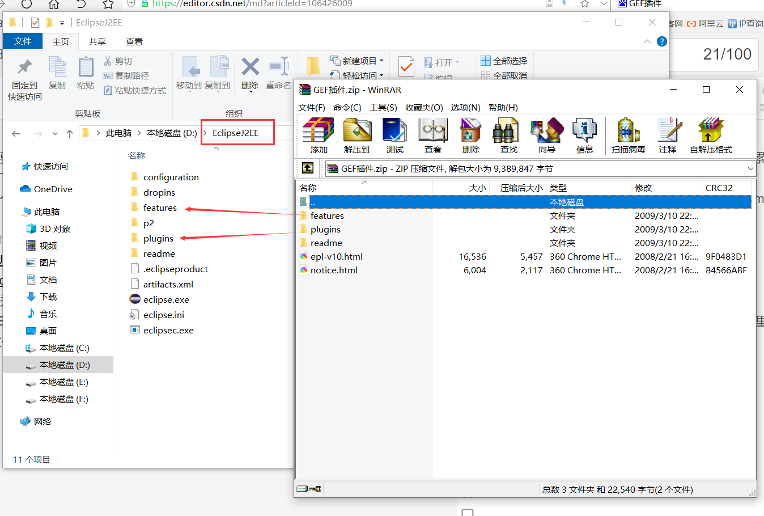
Task: Click Cut (剪切) in Explorer ribbon
Action: [118, 61]
